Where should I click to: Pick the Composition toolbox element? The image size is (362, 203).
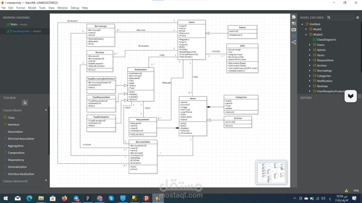[x=16, y=153]
